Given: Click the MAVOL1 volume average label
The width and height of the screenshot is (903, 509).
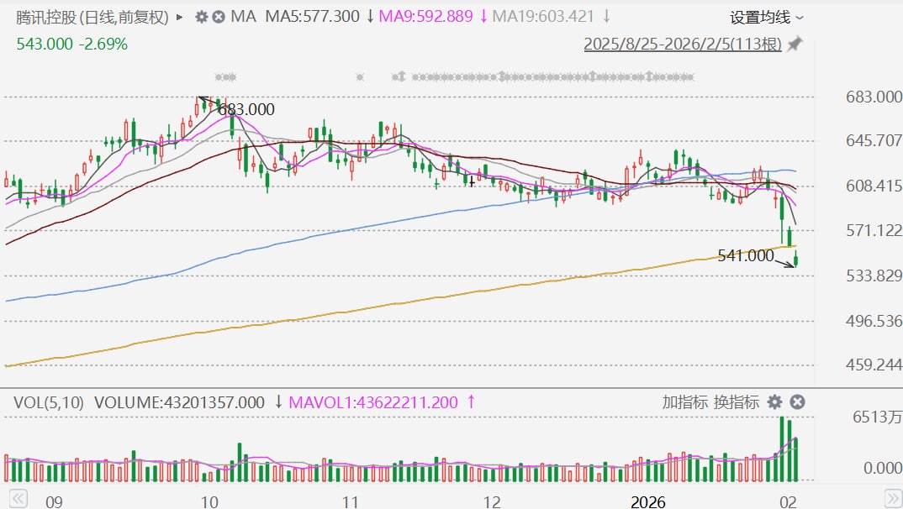Looking at the screenshot, I should [x=373, y=402].
